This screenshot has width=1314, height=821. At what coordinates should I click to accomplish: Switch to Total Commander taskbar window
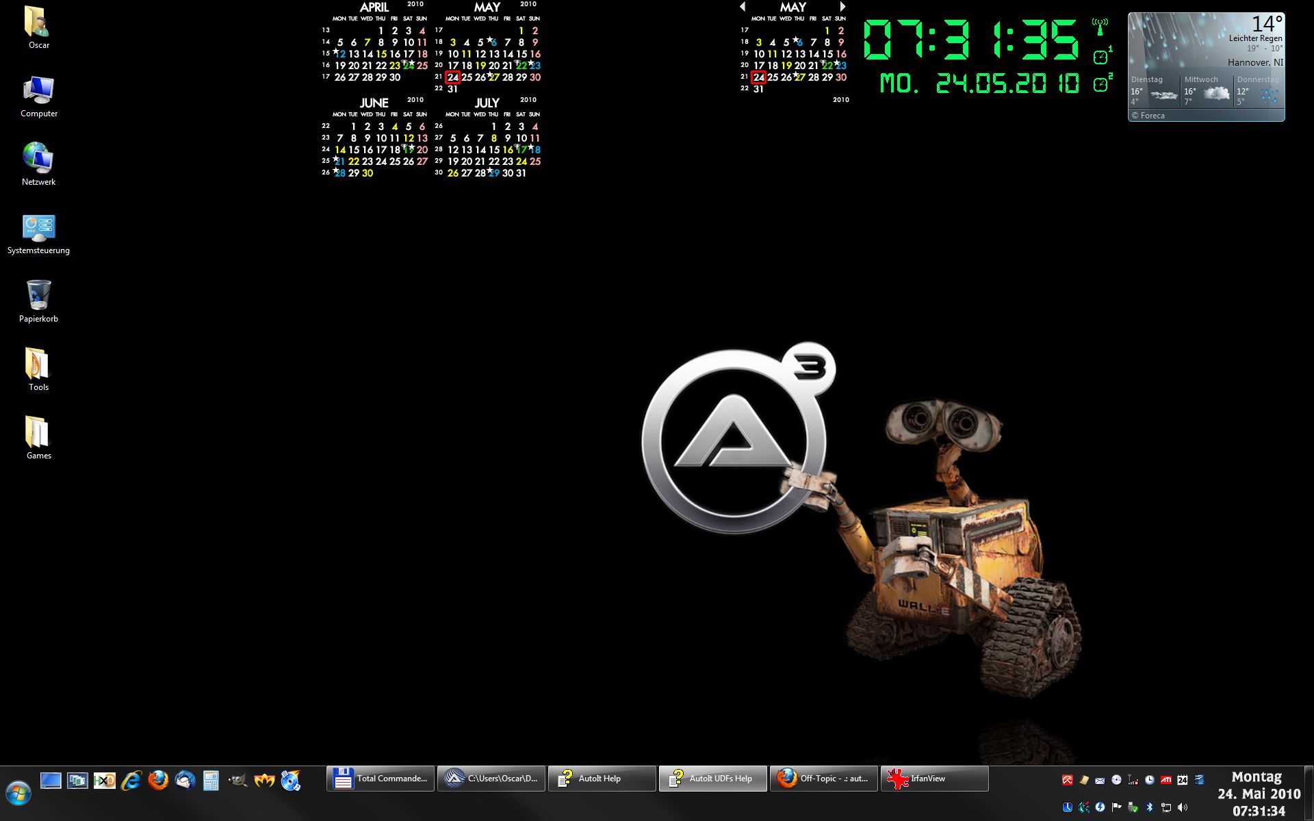point(381,779)
